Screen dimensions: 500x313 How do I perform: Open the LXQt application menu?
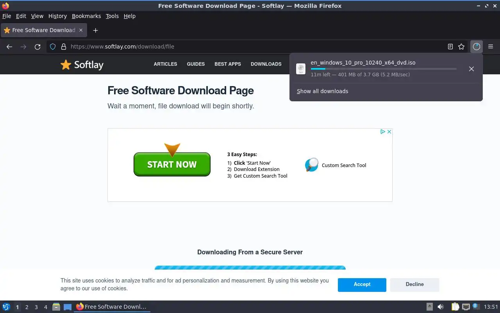tap(6, 307)
